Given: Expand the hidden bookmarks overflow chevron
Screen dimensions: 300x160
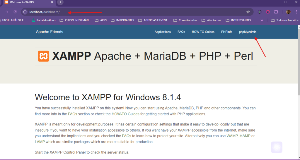Looking at the screenshot, I should pos(262,20).
